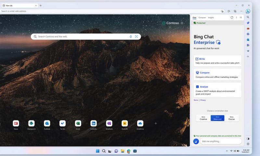Toggle sidebar visibility icon
The height and width of the screenshot is (156, 260).
click(x=248, y=139)
